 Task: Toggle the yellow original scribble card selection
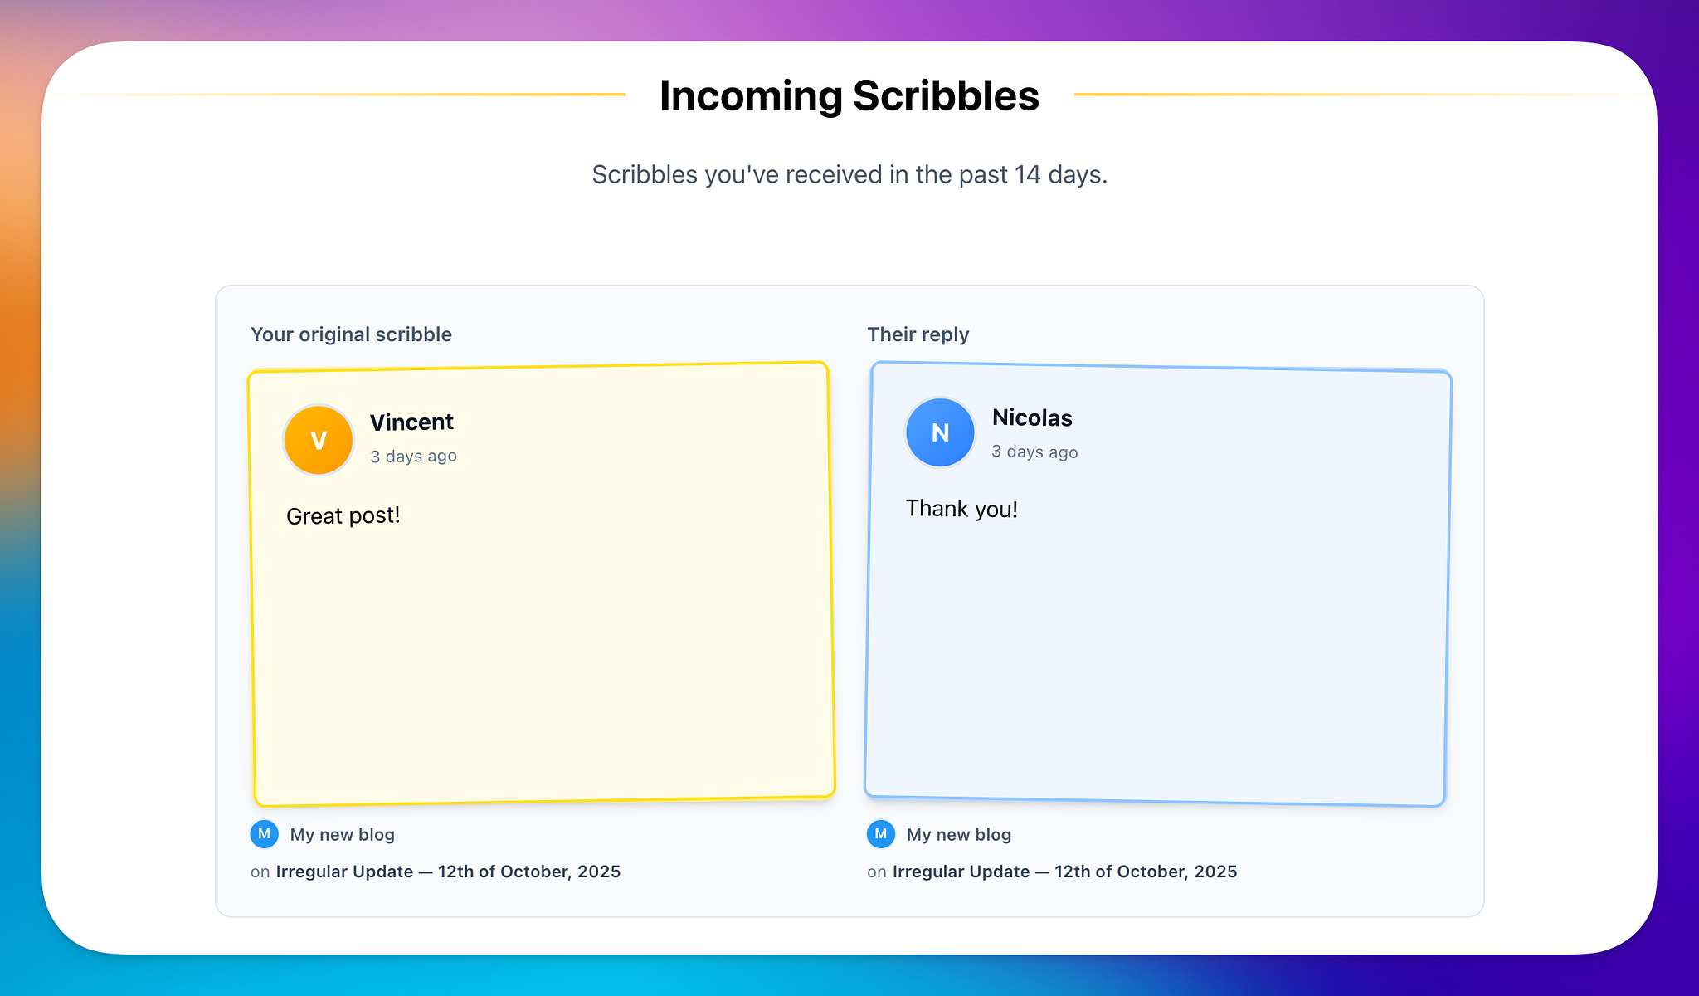pyautogui.click(x=539, y=581)
